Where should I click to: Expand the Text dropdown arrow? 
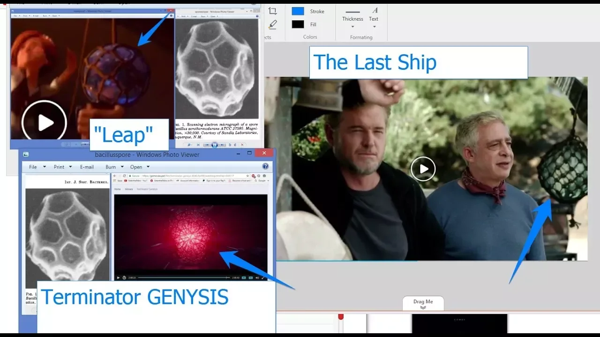374,27
